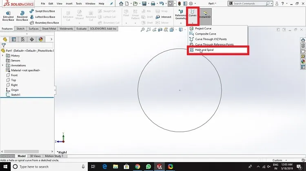Select Boundary Boss/Base feature

(44, 23)
